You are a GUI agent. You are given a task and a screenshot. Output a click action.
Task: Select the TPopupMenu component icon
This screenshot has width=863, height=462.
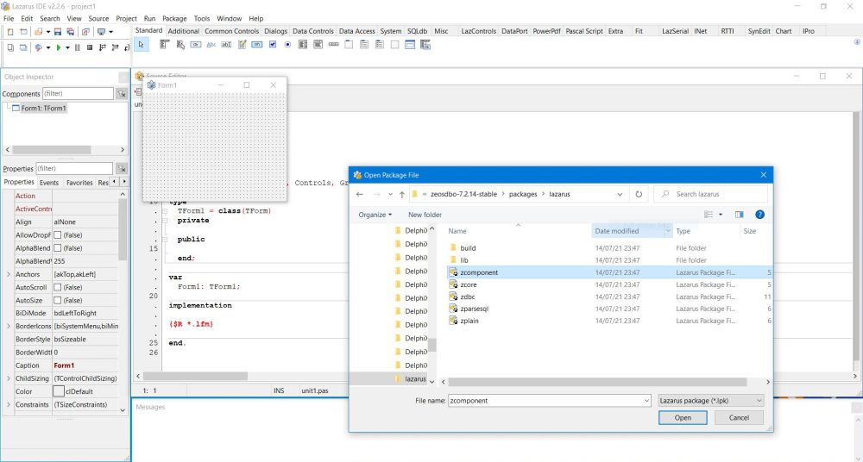[x=180, y=45]
